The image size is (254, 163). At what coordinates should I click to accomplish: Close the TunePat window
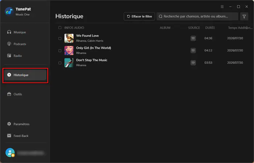coord(246,7)
